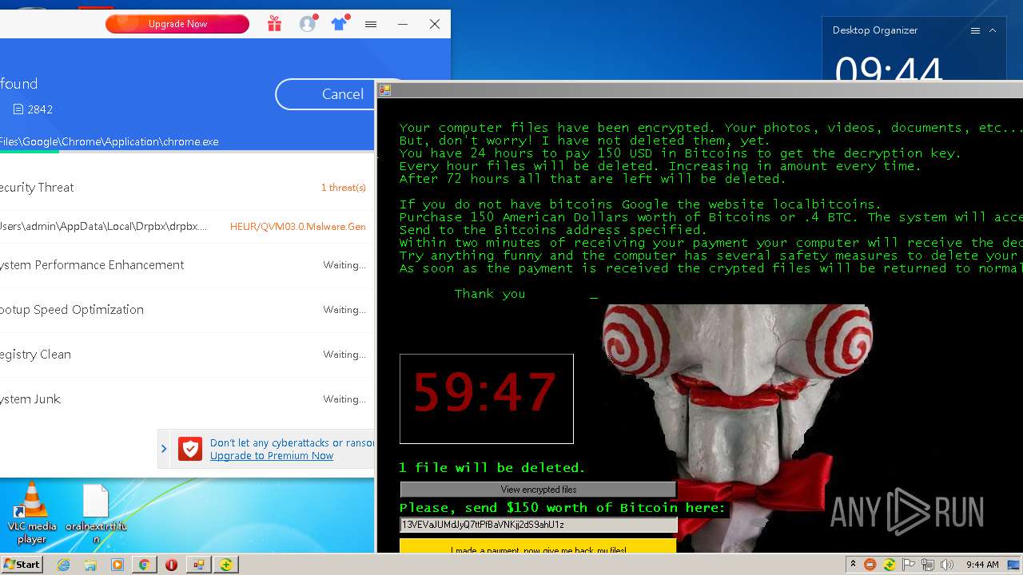Open File Explorer from taskbar
Image resolution: width=1023 pixels, height=575 pixels.
pyautogui.click(x=90, y=565)
